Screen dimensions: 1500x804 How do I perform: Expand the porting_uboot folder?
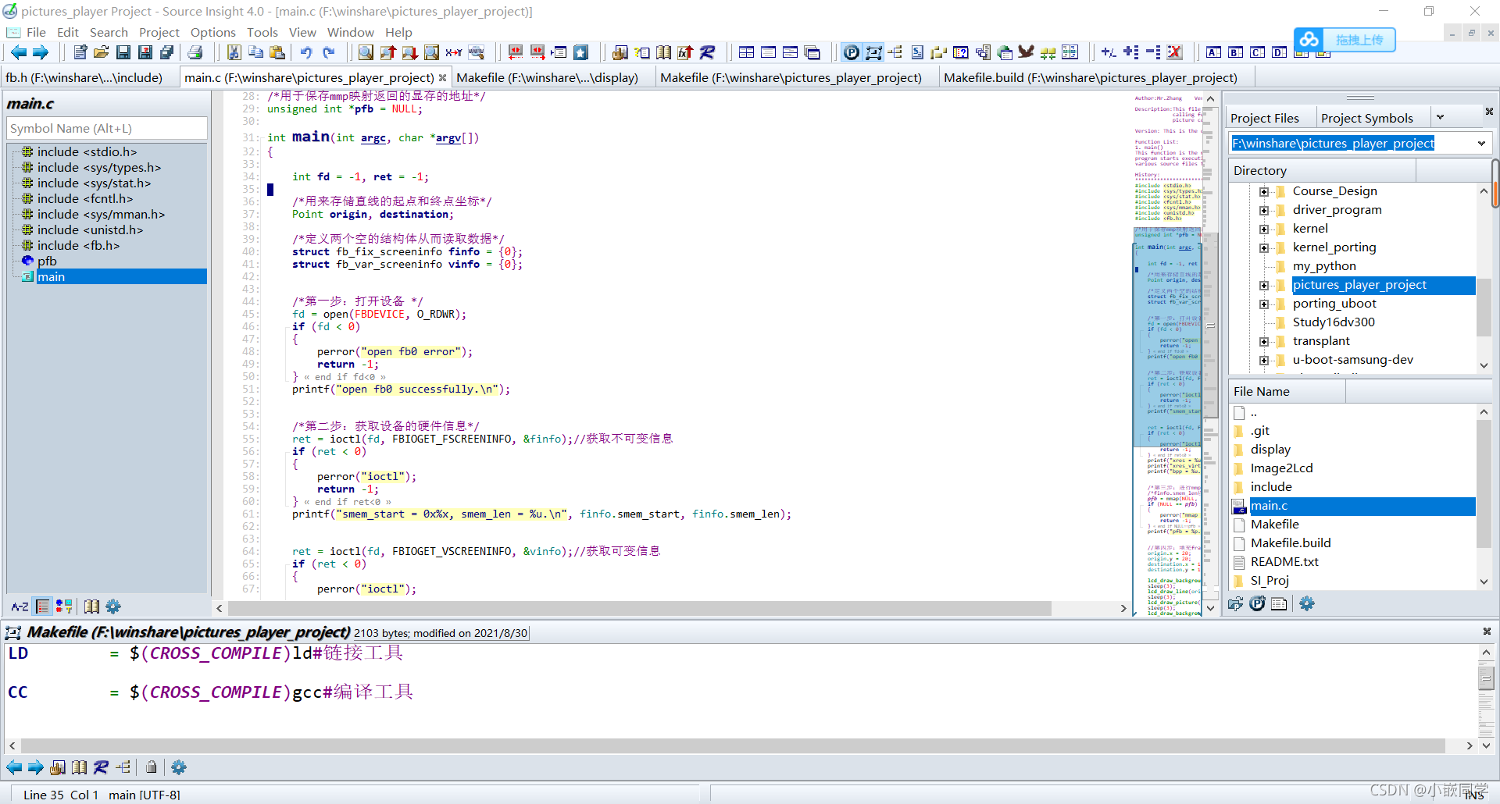(1264, 304)
